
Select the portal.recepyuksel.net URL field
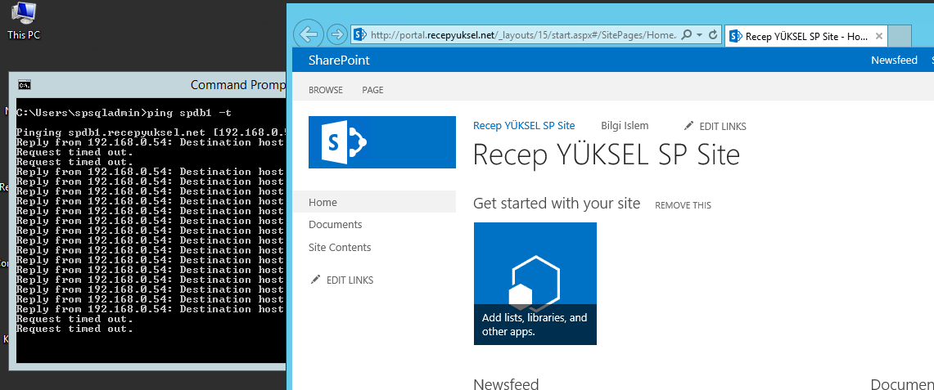pos(523,35)
